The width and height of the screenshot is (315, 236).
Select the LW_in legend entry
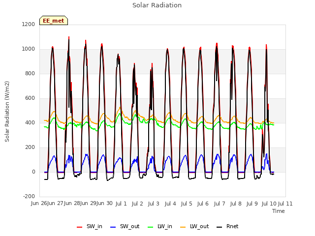click(160, 227)
